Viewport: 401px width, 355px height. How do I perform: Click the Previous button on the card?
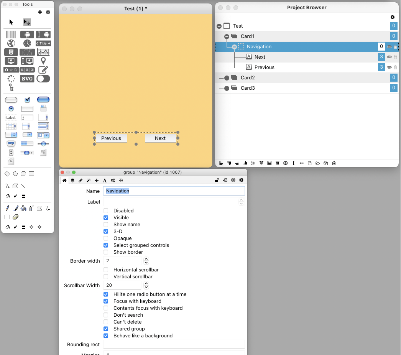(111, 138)
